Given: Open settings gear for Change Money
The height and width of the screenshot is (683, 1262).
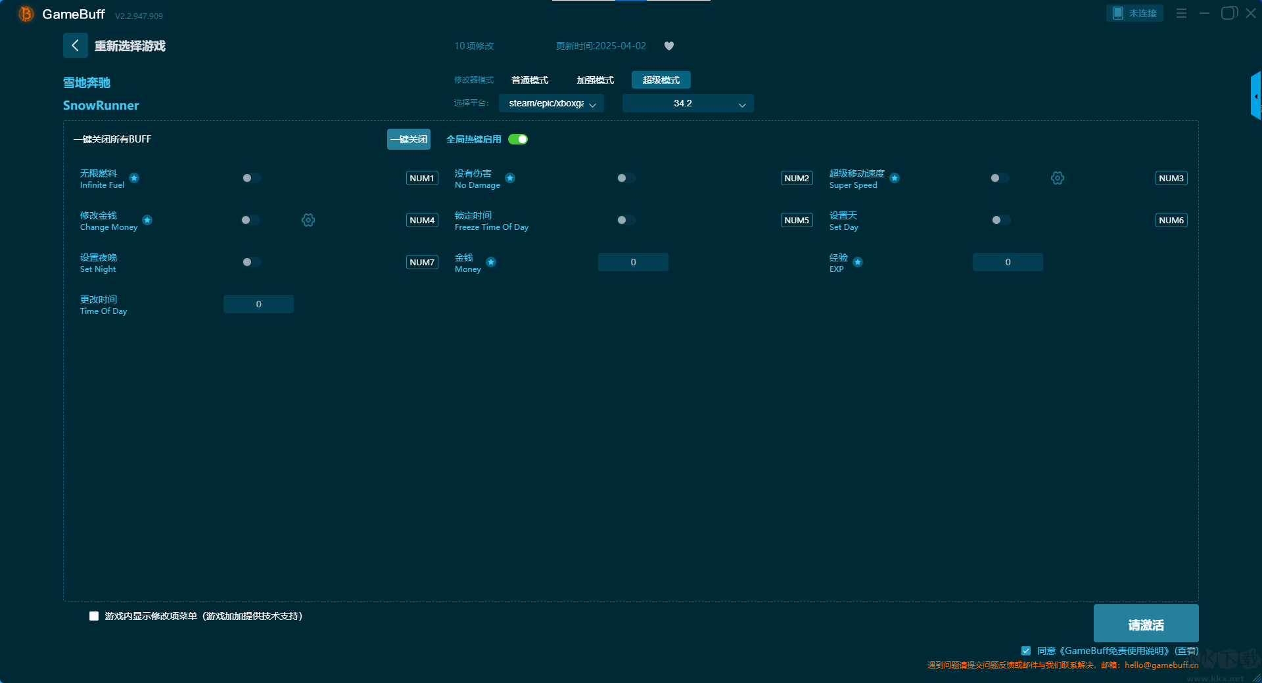Looking at the screenshot, I should (308, 220).
